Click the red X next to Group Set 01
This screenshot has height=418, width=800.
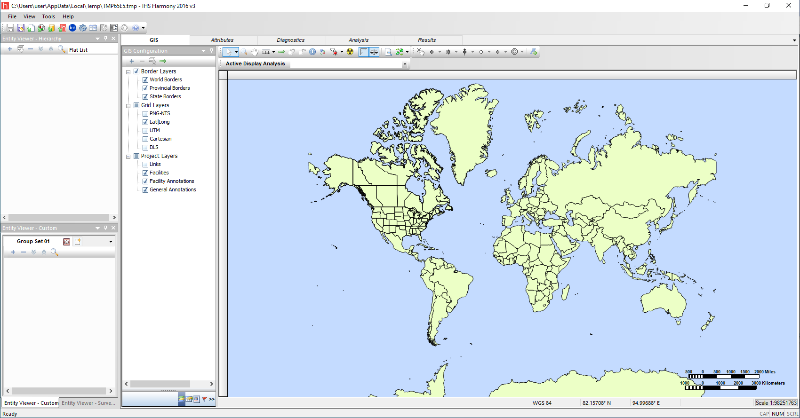pos(67,242)
